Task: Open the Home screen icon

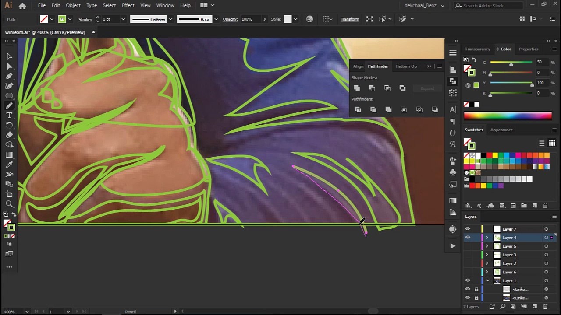Action: click(x=22, y=6)
